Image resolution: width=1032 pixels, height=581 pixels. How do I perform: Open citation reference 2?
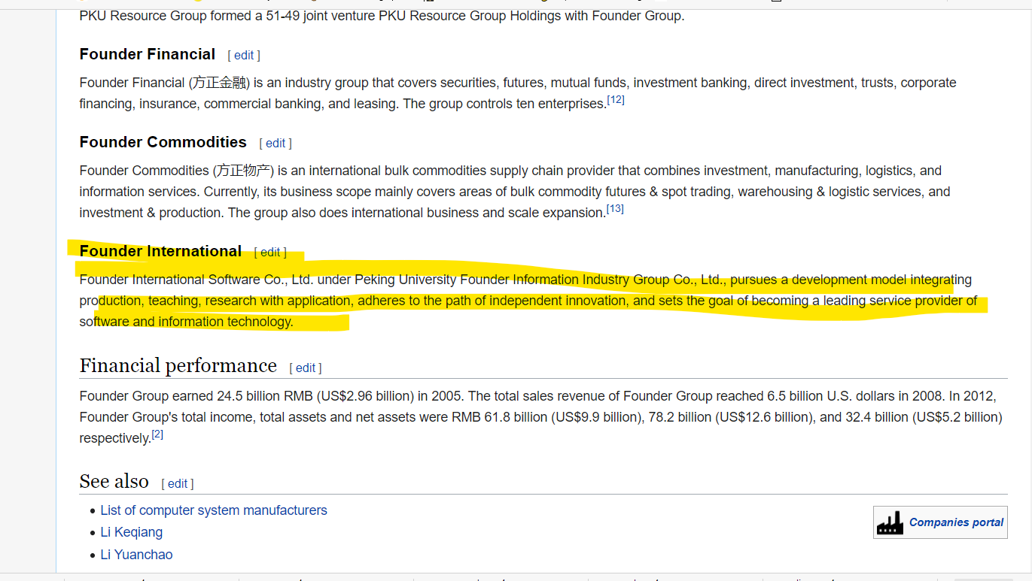[x=157, y=434]
